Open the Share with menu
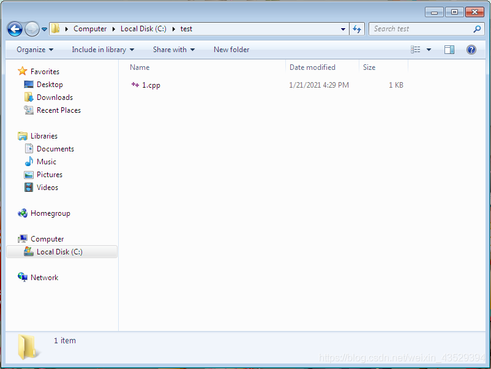Image resolution: width=491 pixels, height=369 pixels. pyautogui.click(x=174, y=50)
